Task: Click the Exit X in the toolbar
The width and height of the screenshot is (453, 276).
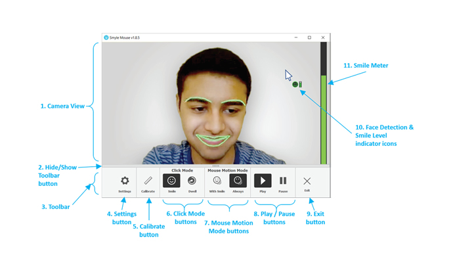Action: (x=307, y=181)
